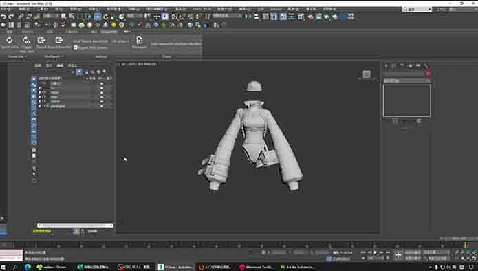
Task: Click the Synchronize ribbon button
Action: pos(10,43)
